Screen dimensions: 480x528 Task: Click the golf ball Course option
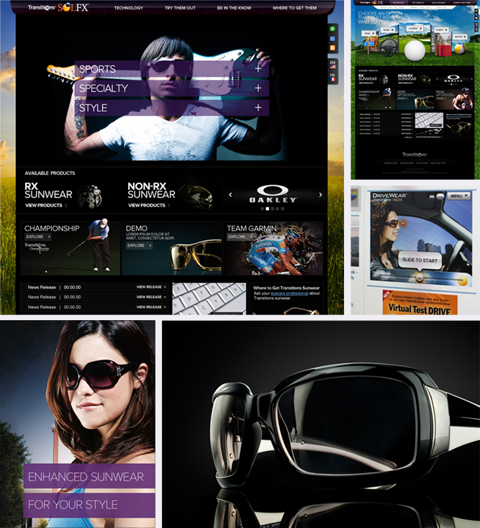[x=415, y=50]
